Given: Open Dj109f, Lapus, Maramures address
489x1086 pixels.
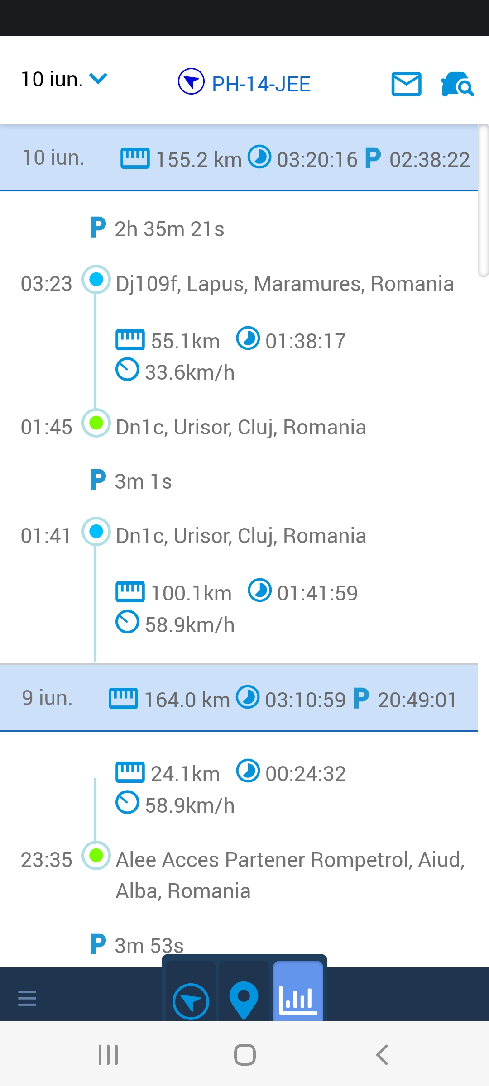Looking at the screenshot, I should [285, 284].
